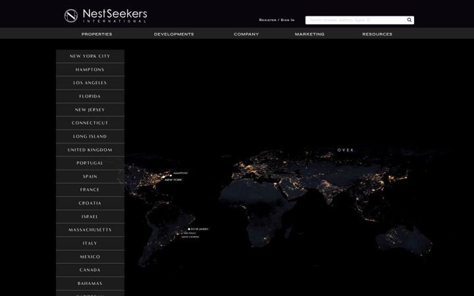474x296 pixels.
Task: Select Los Angeles in the region list
Action: [90, 83]
